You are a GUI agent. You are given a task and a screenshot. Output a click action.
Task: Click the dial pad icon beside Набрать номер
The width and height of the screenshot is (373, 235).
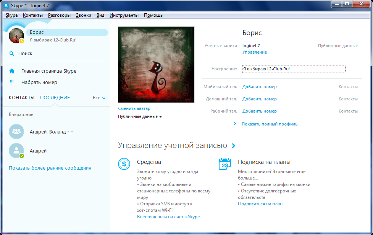tap(12, 82)
